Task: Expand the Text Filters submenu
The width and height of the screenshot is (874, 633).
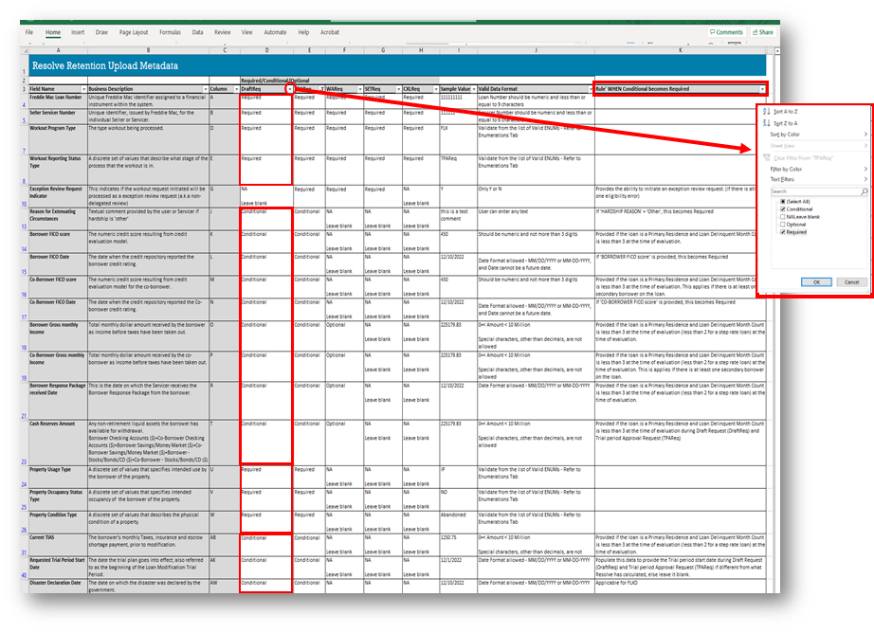Action: click(814, 179)
